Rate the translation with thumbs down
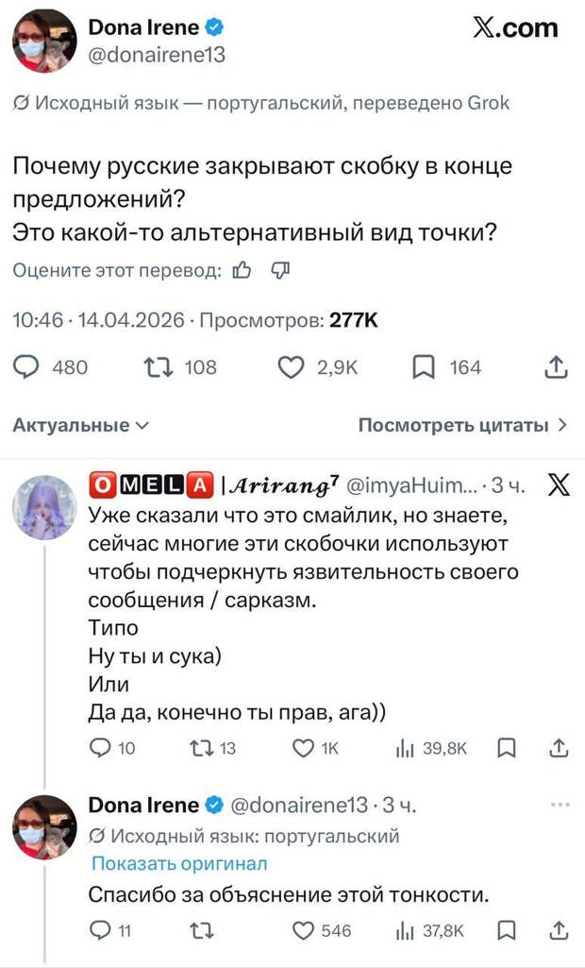This screenshot has width=585, height=968. tap(280, 272)
